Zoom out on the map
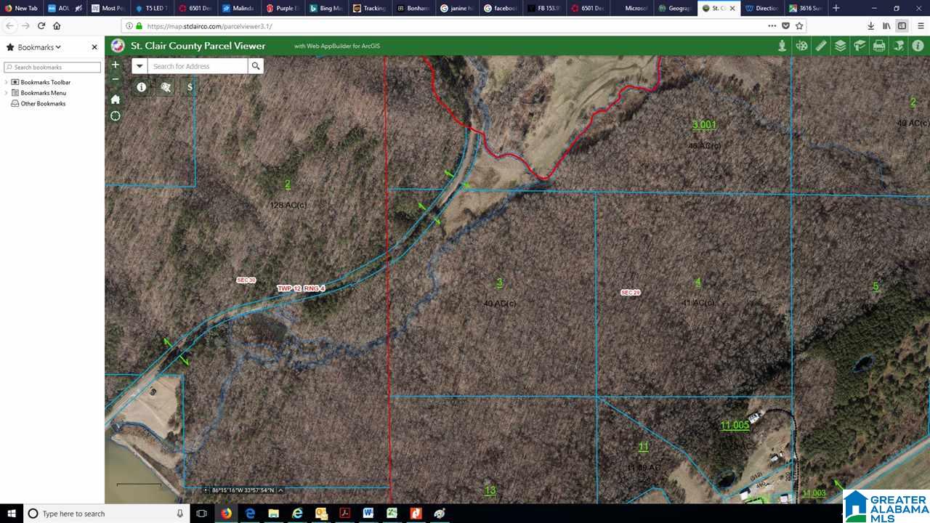The image size is (930, 523). pyautogui.click(x=115, y=78)
